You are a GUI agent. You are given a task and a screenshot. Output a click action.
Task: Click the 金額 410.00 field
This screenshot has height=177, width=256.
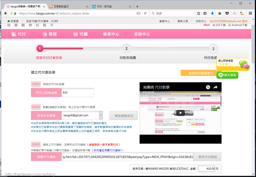(x=207, y=169)
